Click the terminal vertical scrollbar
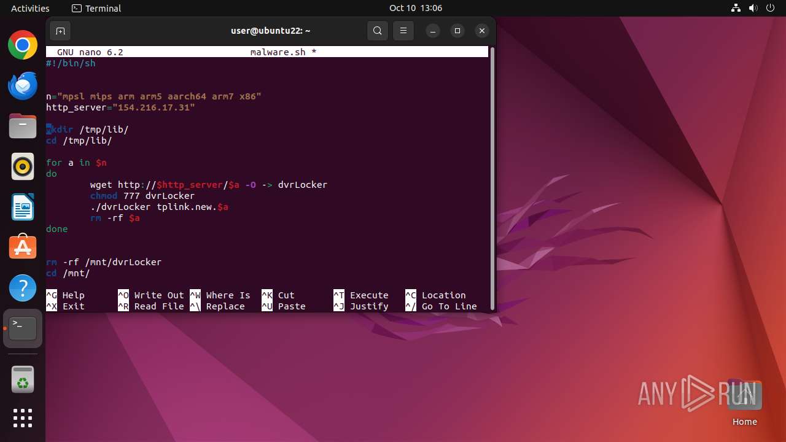 tap(491, 178)
